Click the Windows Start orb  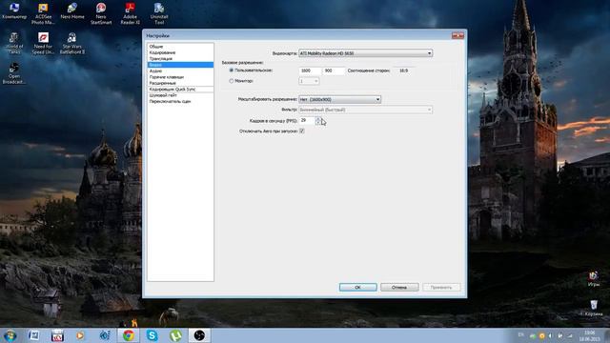tap(10, 335)
